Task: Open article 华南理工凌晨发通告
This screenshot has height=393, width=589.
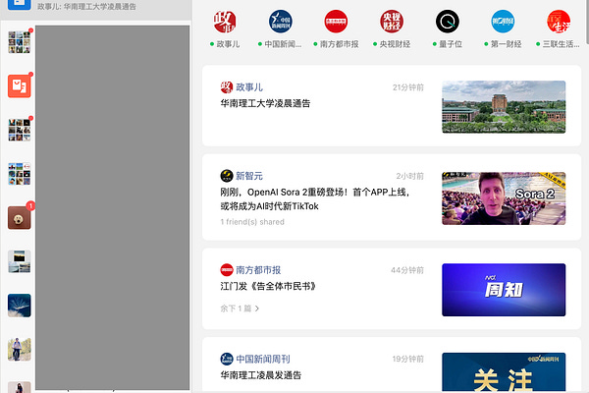Action: 261,375
